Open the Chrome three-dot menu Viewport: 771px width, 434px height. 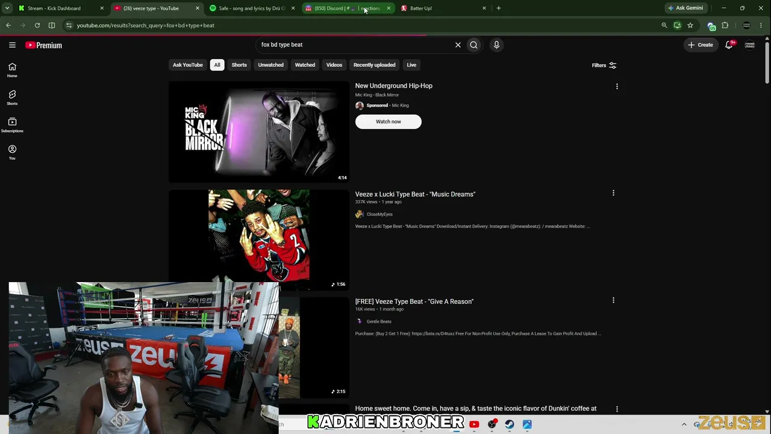pyautogui.click(x=761, y=25)
